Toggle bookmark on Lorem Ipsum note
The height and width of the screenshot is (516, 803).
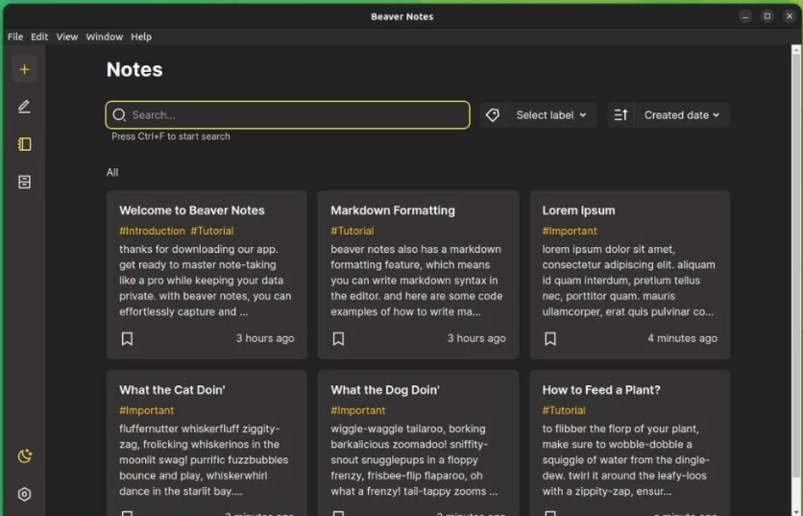point(550,338)
